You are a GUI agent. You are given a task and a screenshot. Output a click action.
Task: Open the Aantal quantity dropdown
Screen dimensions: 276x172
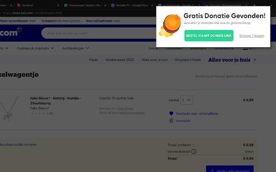187,100
